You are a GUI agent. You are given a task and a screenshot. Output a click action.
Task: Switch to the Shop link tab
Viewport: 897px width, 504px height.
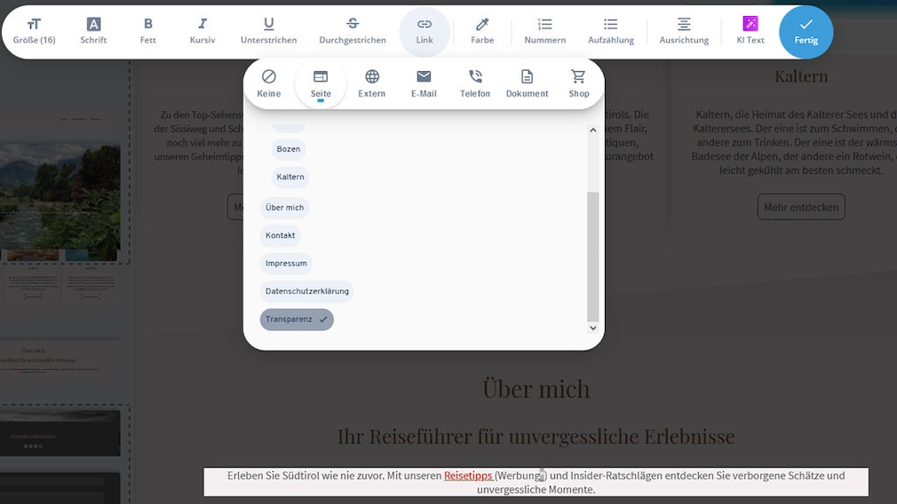point(578,83)
